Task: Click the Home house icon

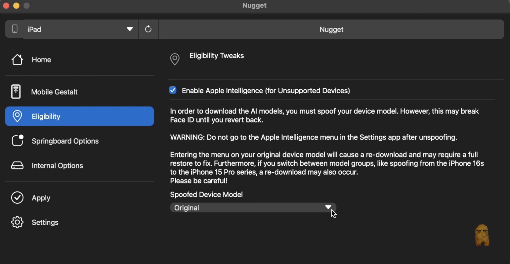Action: pos(17,60)
